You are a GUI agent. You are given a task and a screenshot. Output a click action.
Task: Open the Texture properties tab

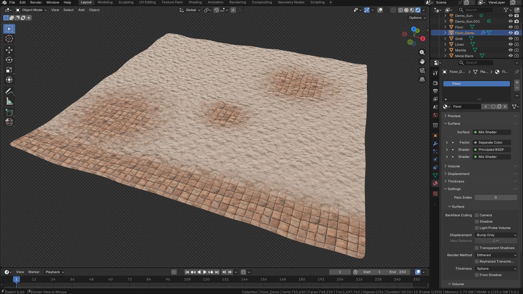435,194
